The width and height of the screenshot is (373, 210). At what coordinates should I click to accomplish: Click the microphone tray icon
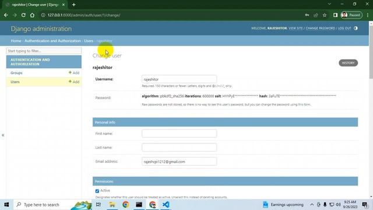point(325,205)
